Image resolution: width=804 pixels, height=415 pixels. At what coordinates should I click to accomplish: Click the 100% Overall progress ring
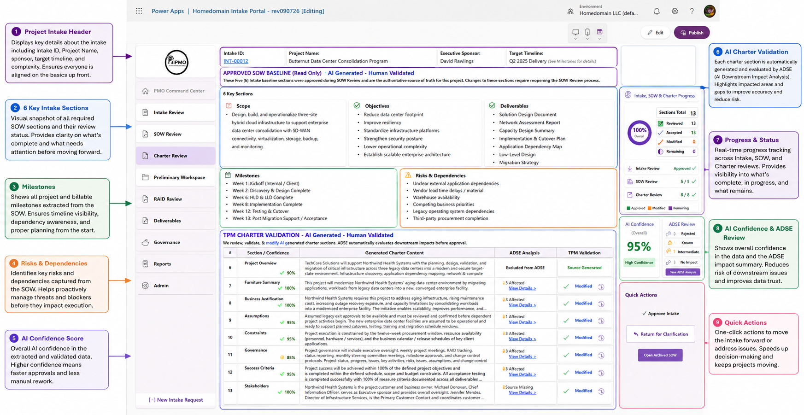click(639, 133)
